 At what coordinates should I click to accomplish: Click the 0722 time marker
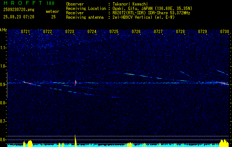pos(48,31)
